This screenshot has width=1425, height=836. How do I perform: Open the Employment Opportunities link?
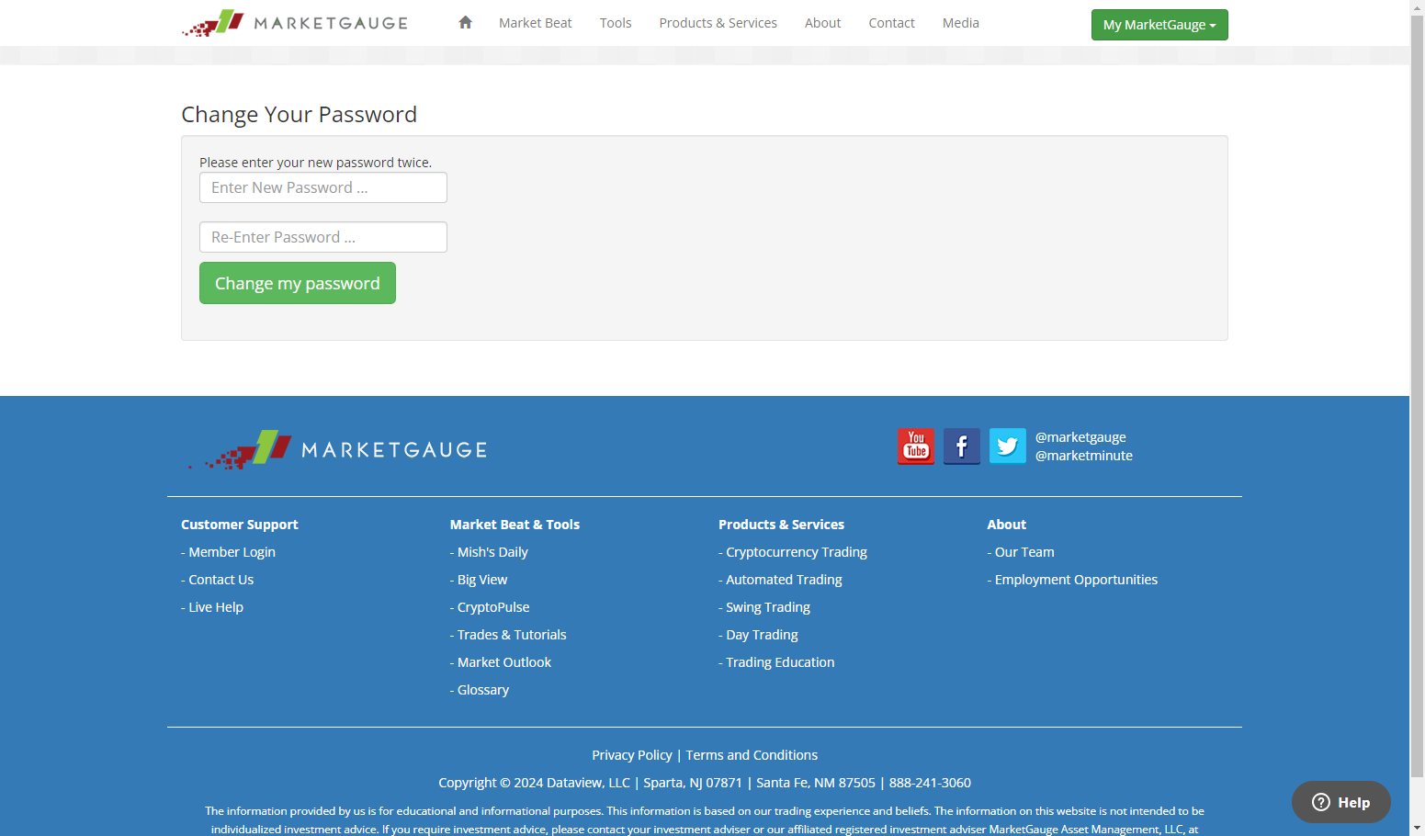point(1076,580)
